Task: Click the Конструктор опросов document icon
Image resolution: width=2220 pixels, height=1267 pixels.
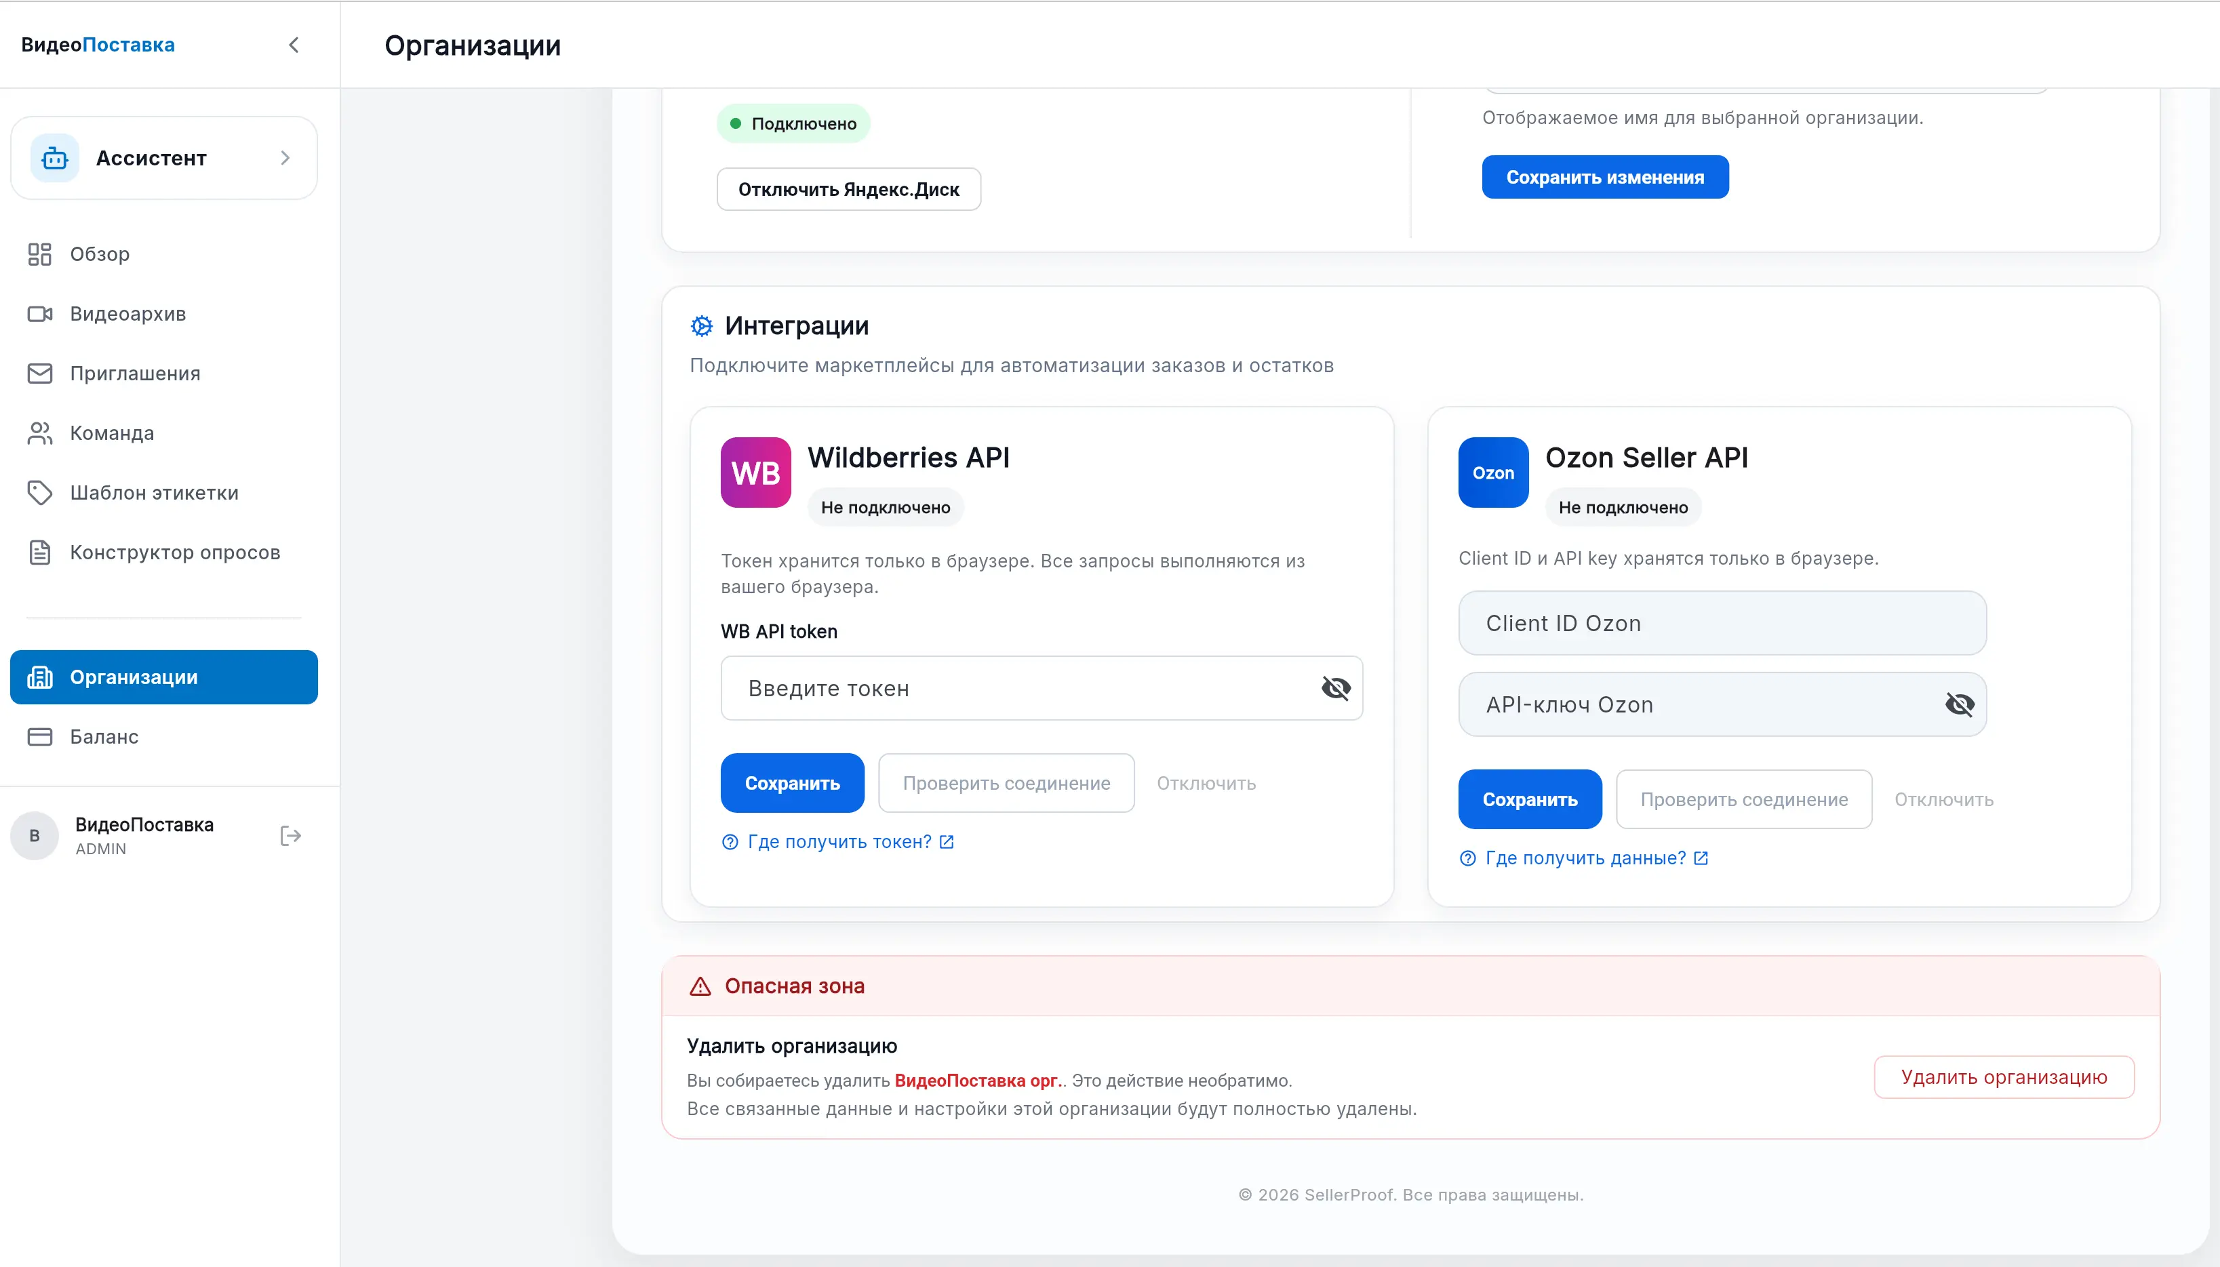Action: pos(40,552)
